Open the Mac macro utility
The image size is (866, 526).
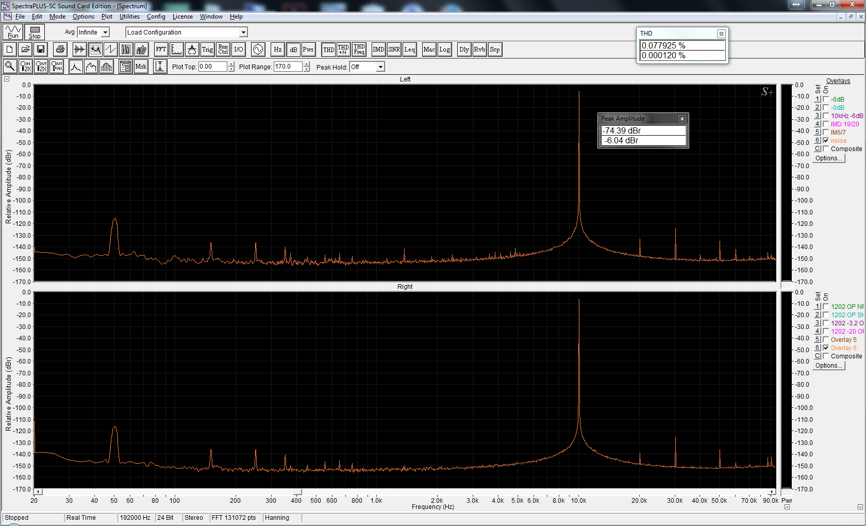tap(429, 50)
